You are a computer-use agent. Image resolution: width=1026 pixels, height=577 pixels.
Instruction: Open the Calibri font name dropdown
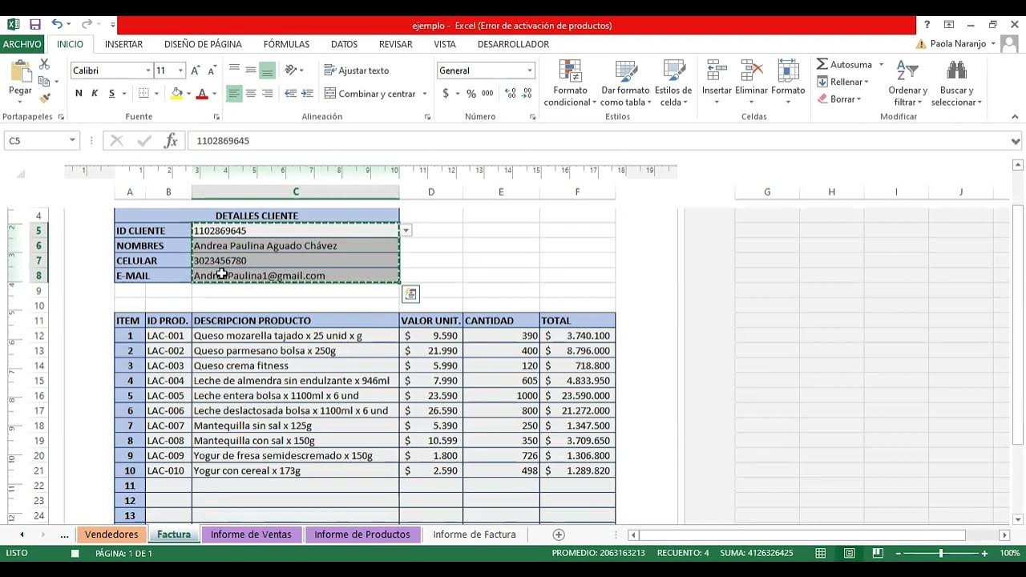148,71
